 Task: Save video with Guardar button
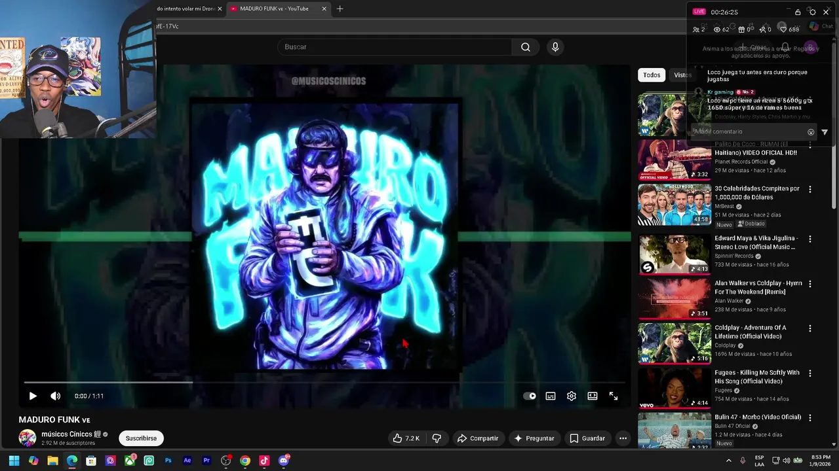pyautogui.click(x=587, y=438)
